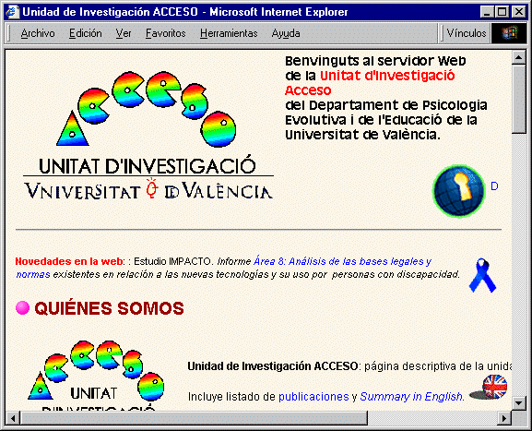Click the horizontal scrollbar left arrow
Viewport: 532px width, 431px height.
[13, 418]
